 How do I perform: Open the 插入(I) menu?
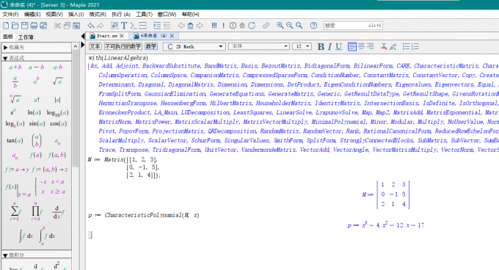coord(76,15)
